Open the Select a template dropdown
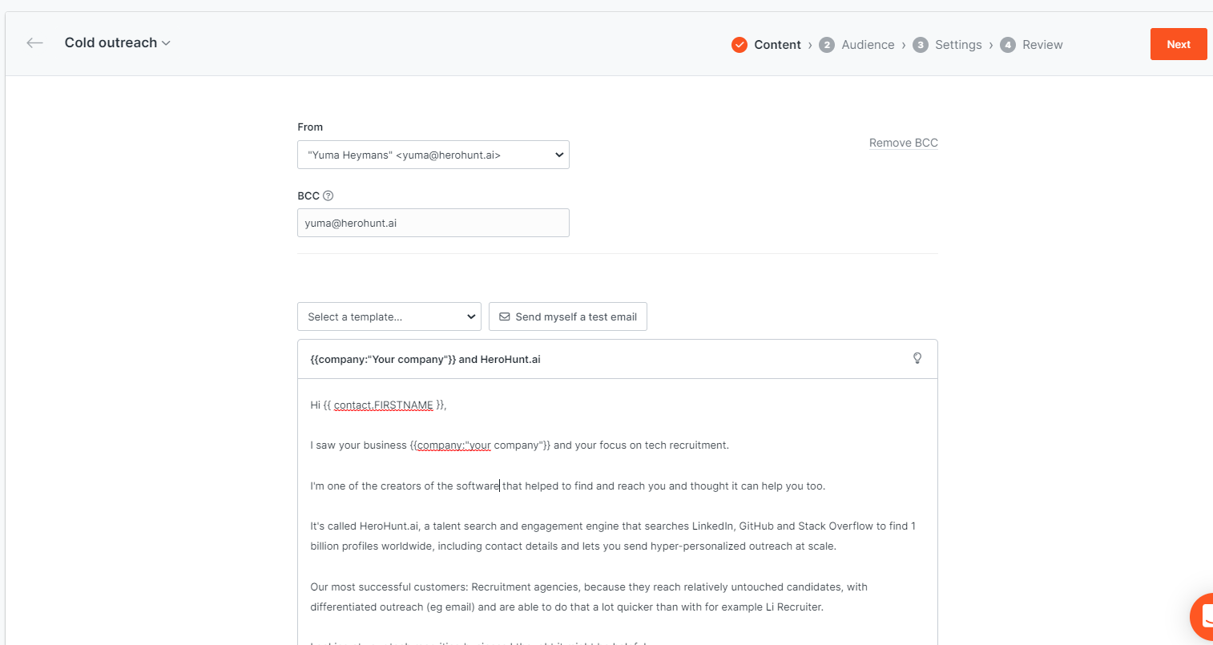 pyautogui.click(x=389, y=316)
